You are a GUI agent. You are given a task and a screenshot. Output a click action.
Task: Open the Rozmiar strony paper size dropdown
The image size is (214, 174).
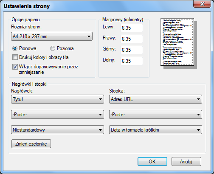52,36
